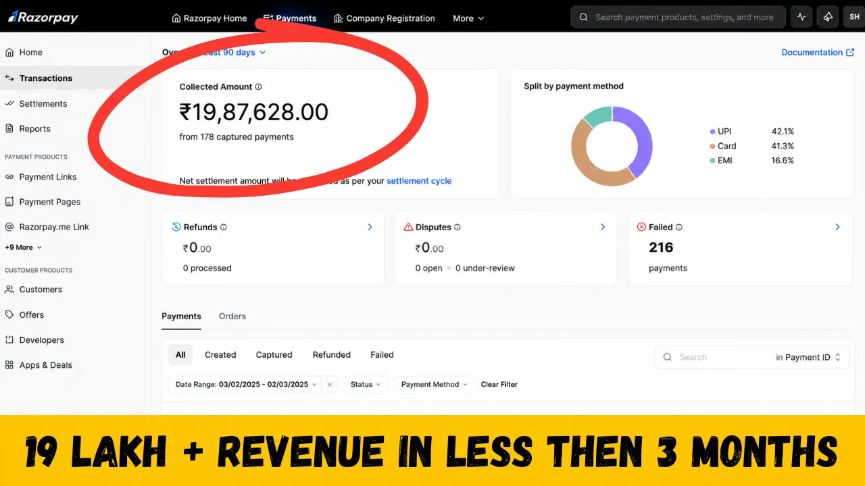Image resolution: width=865 pixels, height=486 pixels.
Task: Select the Refunded payments filter
Action: coord(332,355)
